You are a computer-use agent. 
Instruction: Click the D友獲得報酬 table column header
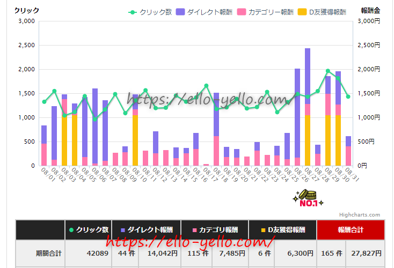[282, 229]
